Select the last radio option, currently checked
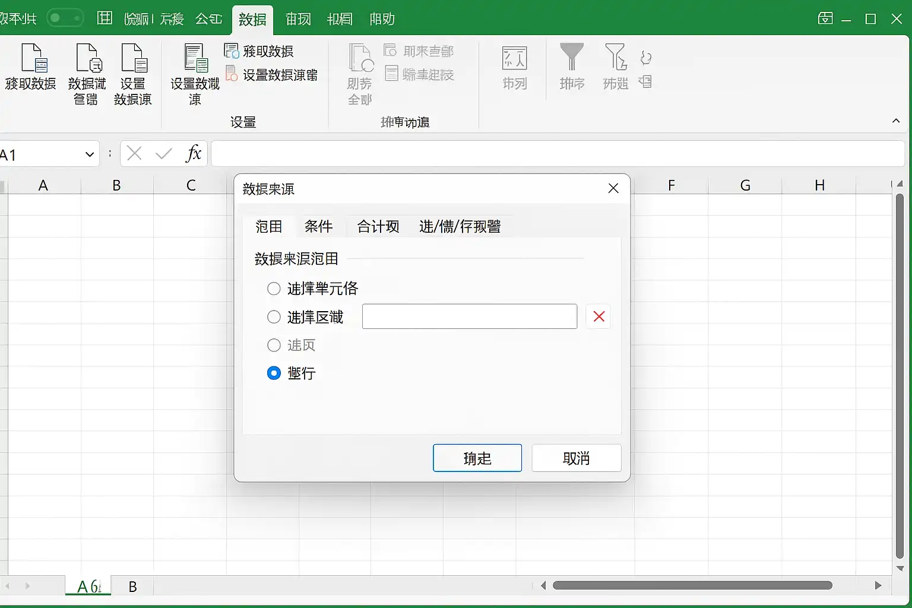Viewport: 912px width, 608px height. pos(274,373)
